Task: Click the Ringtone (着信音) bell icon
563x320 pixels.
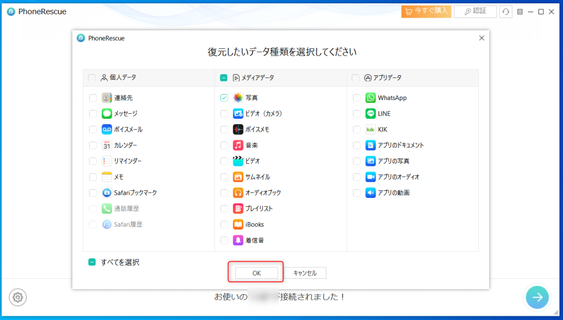Action: (x=238, y=240)
